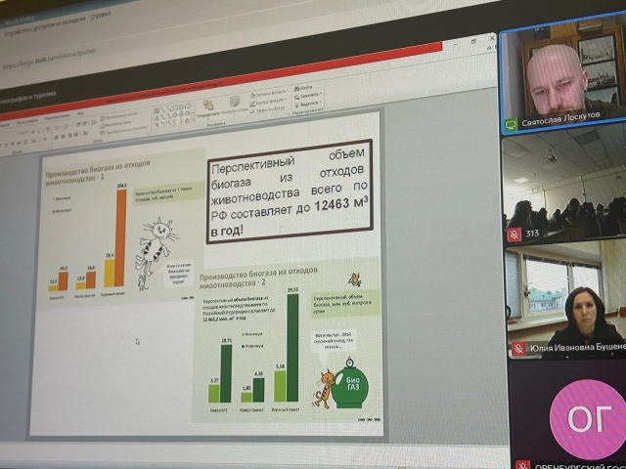Screen dimensions: 626x469
Task: Select the 313 conference room video tile
Action: point(562,186)
